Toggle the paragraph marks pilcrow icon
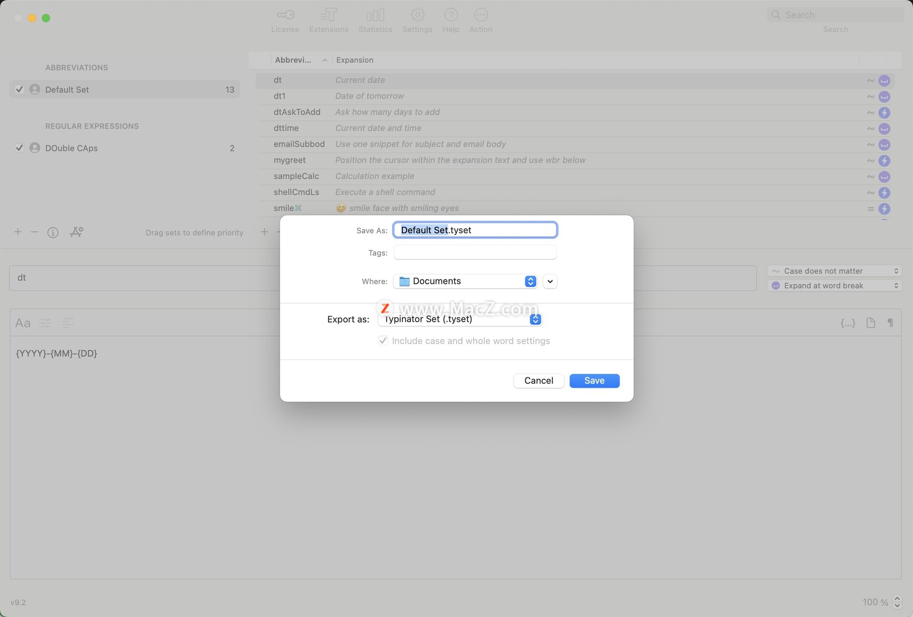This screenshot has width=913, height=617. (890, 323)
